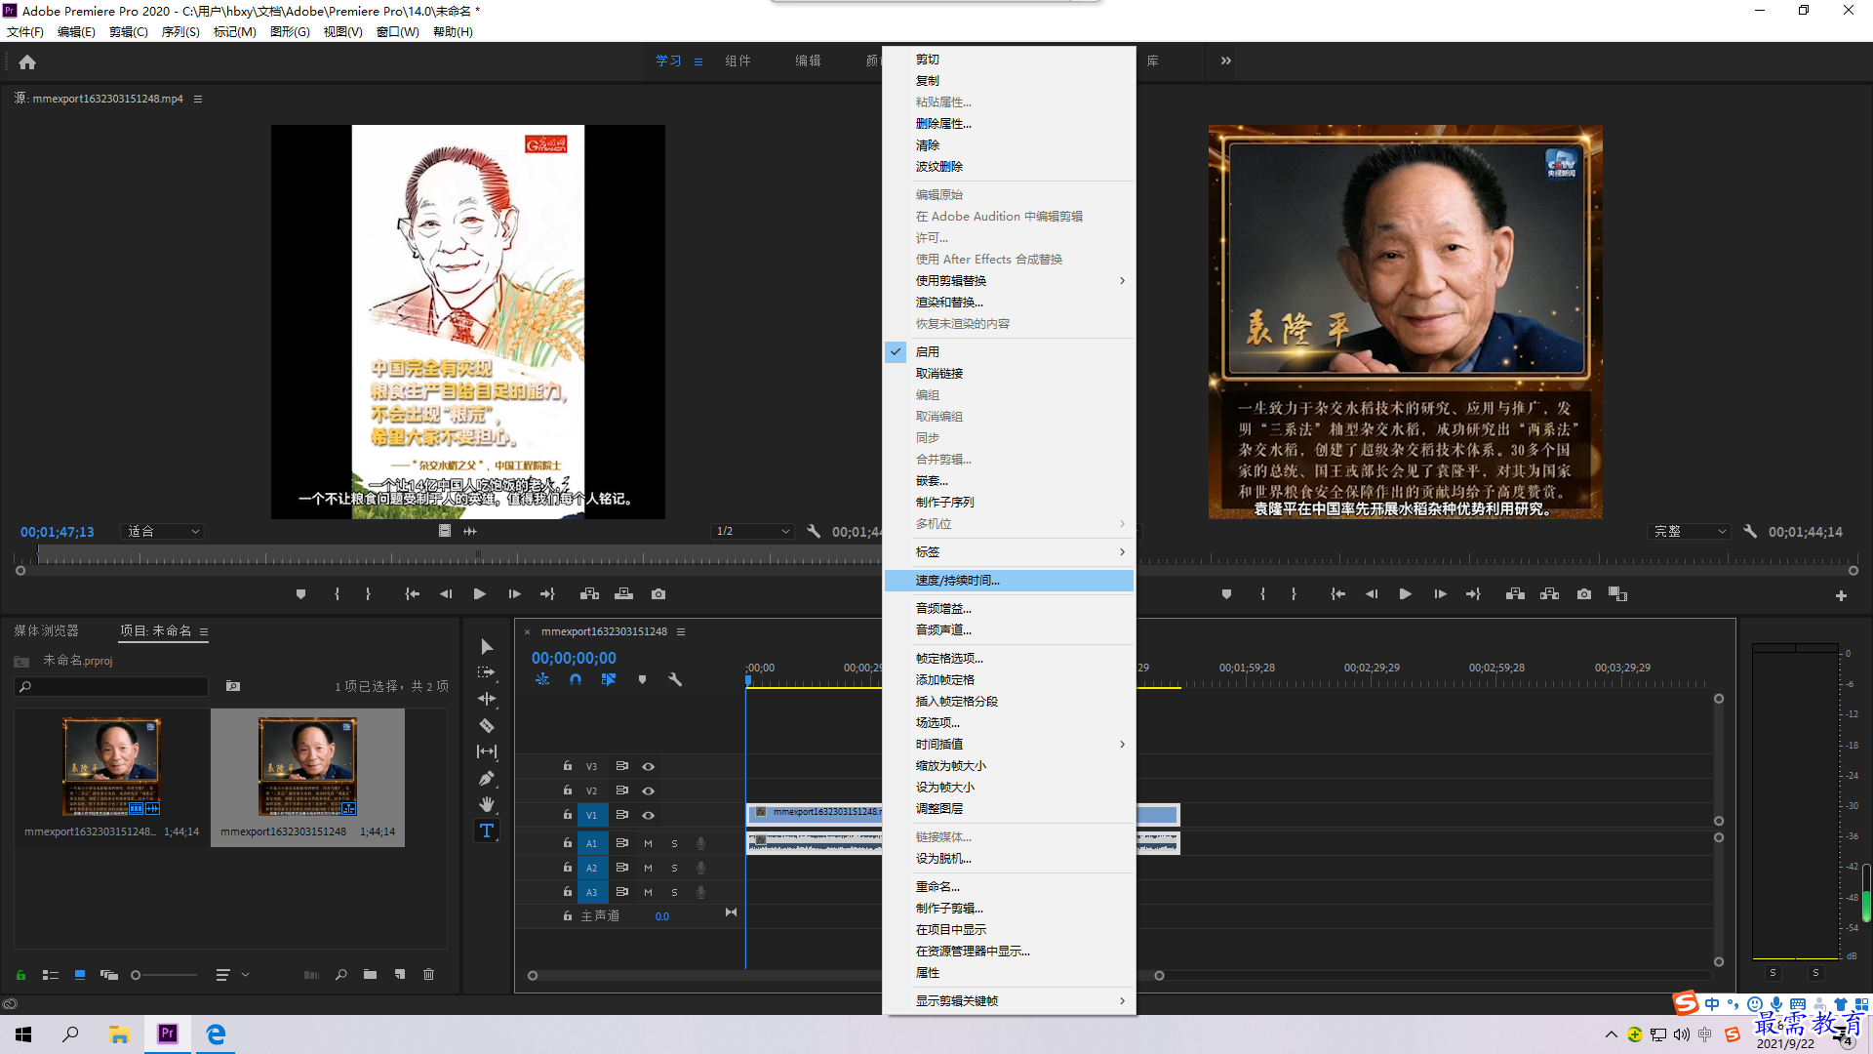
Task: Toggle V1 track output eye
Action: (x=648, y=815)
